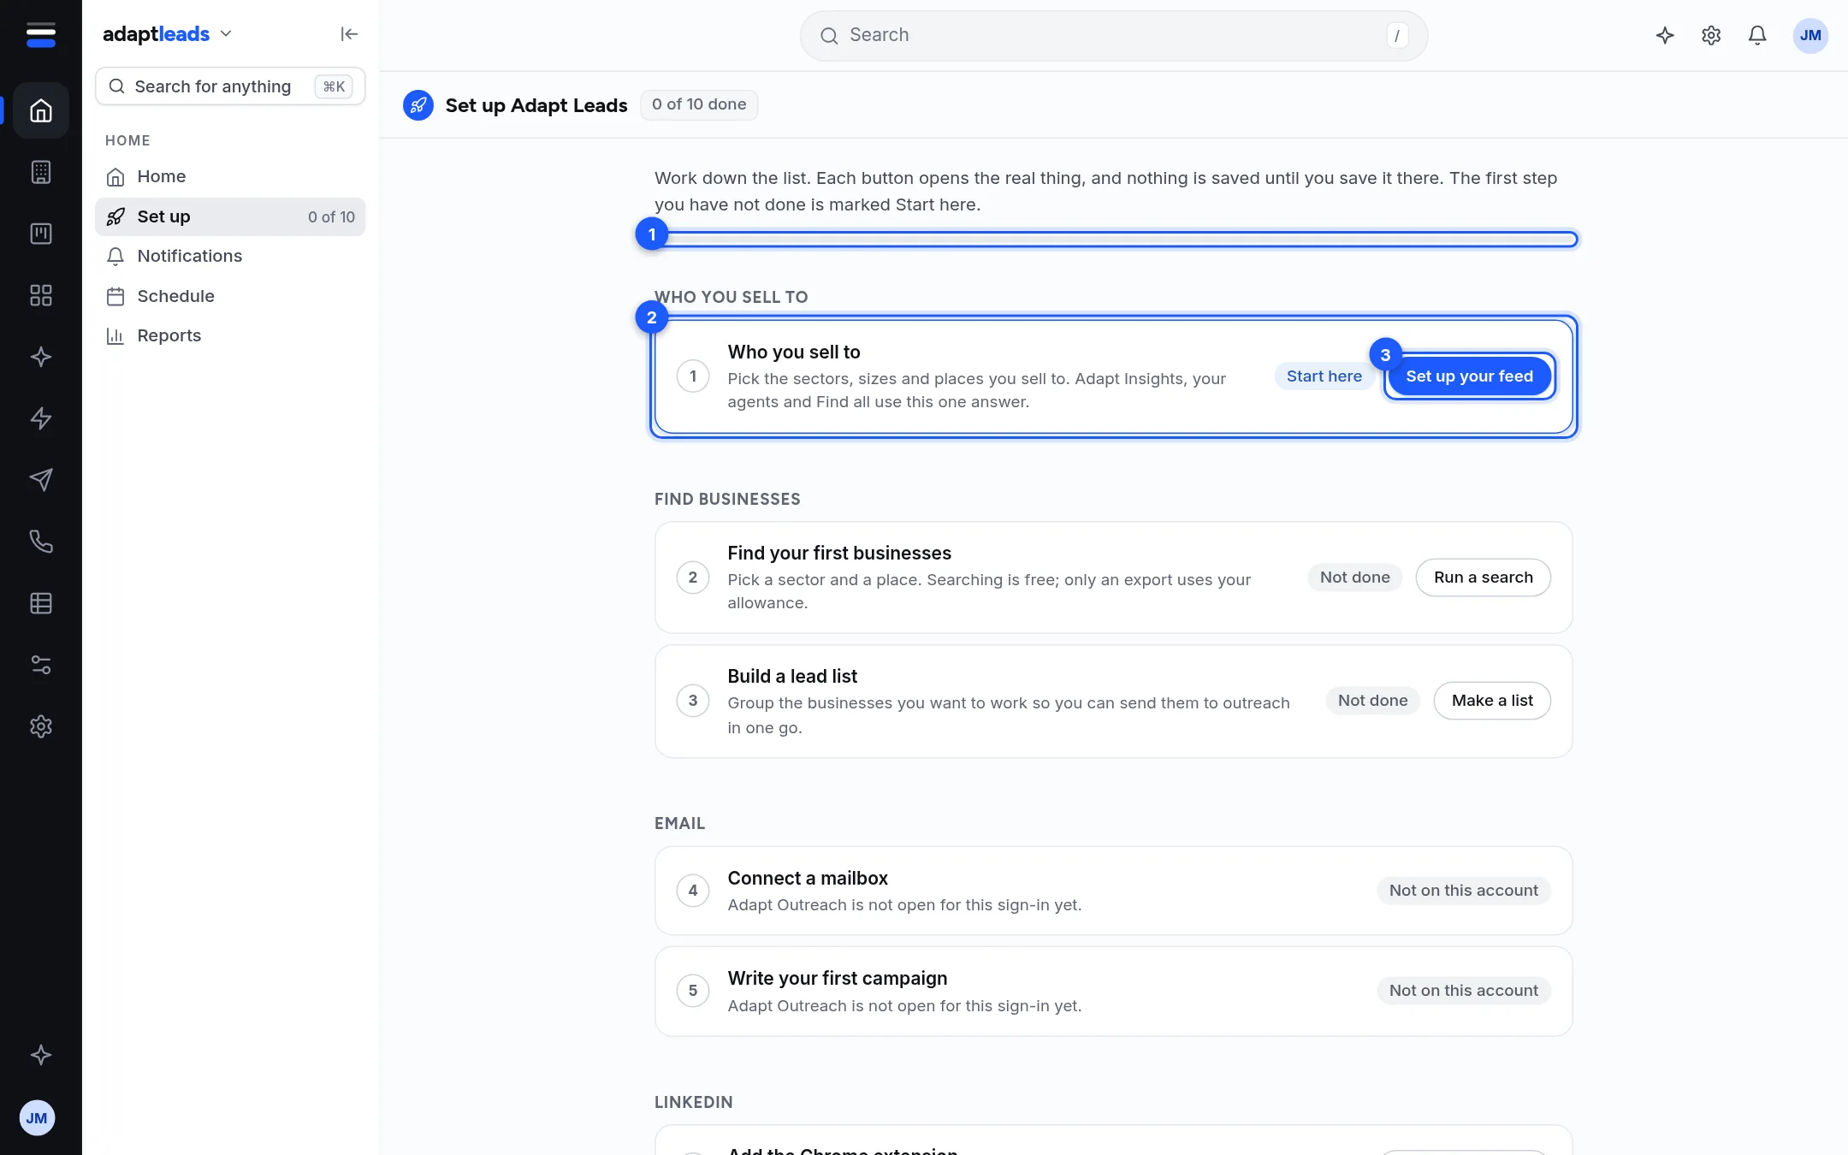
Task: Click the Build a lead list heading
Action: [x=792, y=677]
